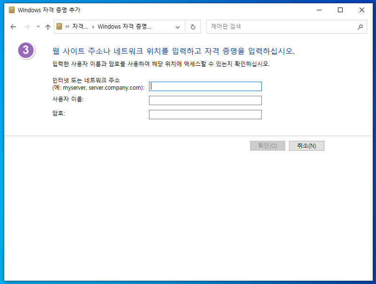Viewport: 376px width, 284px height.
Task: Click the 사용자 이름 input field
Action: [x=205, y=100]
